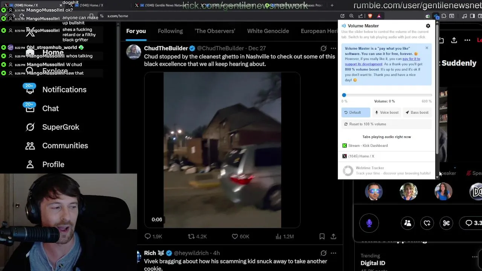Click the SuperGrok icon

(x=30, y=127)
